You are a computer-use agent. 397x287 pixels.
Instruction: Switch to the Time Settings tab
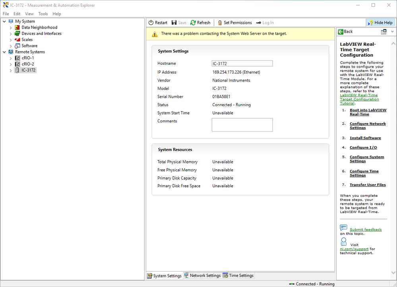tap(238, 275)
